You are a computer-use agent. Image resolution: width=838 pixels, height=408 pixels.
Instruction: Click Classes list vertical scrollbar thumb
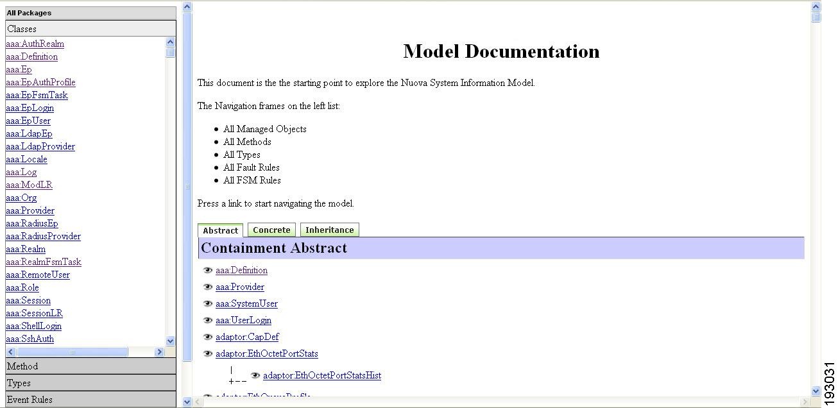(170, 53)
